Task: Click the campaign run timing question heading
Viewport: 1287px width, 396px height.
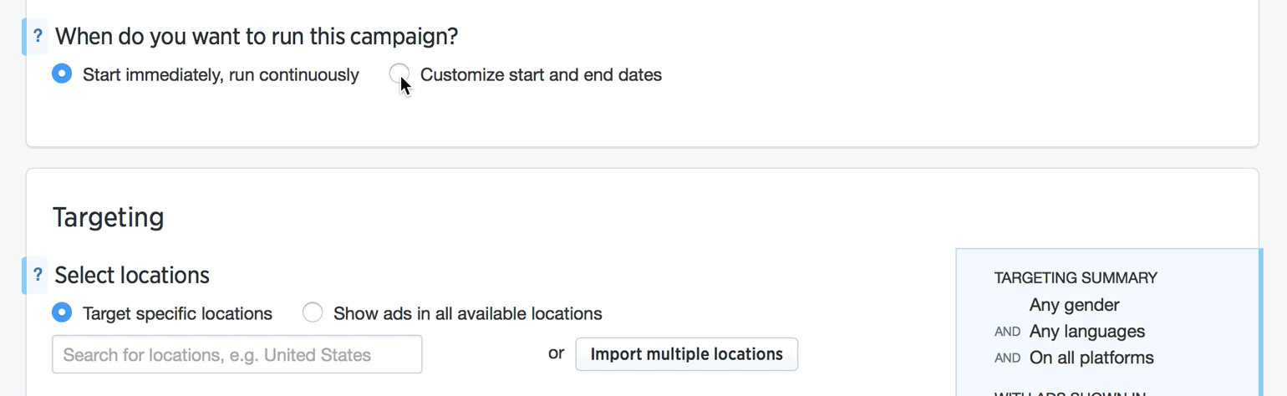Action: (x=257, y=37)
